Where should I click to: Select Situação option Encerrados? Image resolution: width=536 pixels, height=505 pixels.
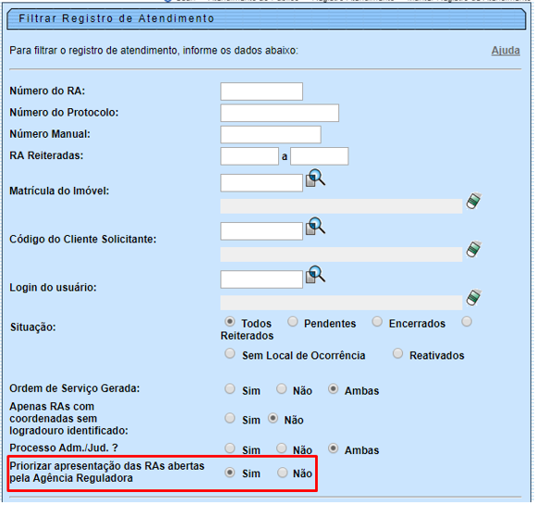click(x=377, y=322)
